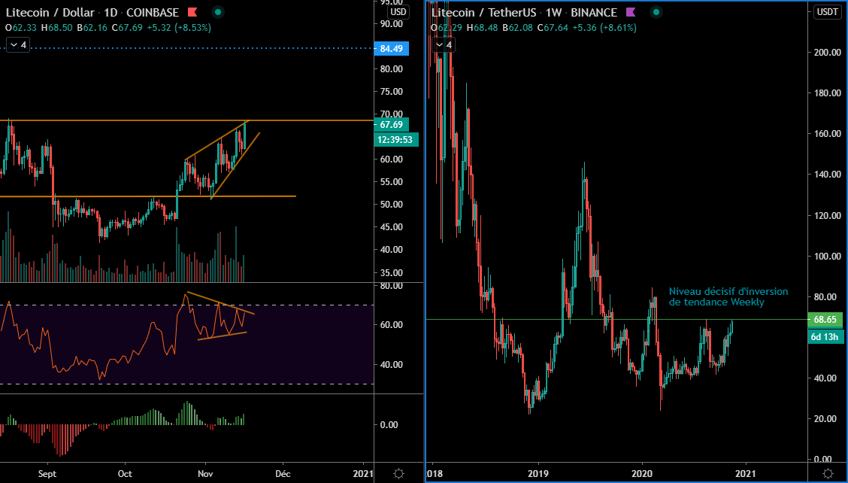
Task: Click the COINBASE exchange name in the legend
Action: pos(151,12)
